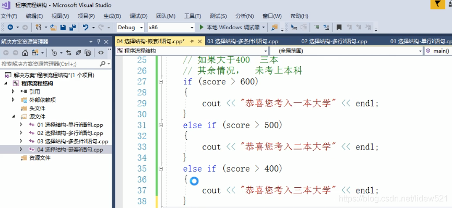Collapse the else if (score > 400) block
The height and width of the screenshot is (208, 452).
pyautogui.click(x=161, y=169)
